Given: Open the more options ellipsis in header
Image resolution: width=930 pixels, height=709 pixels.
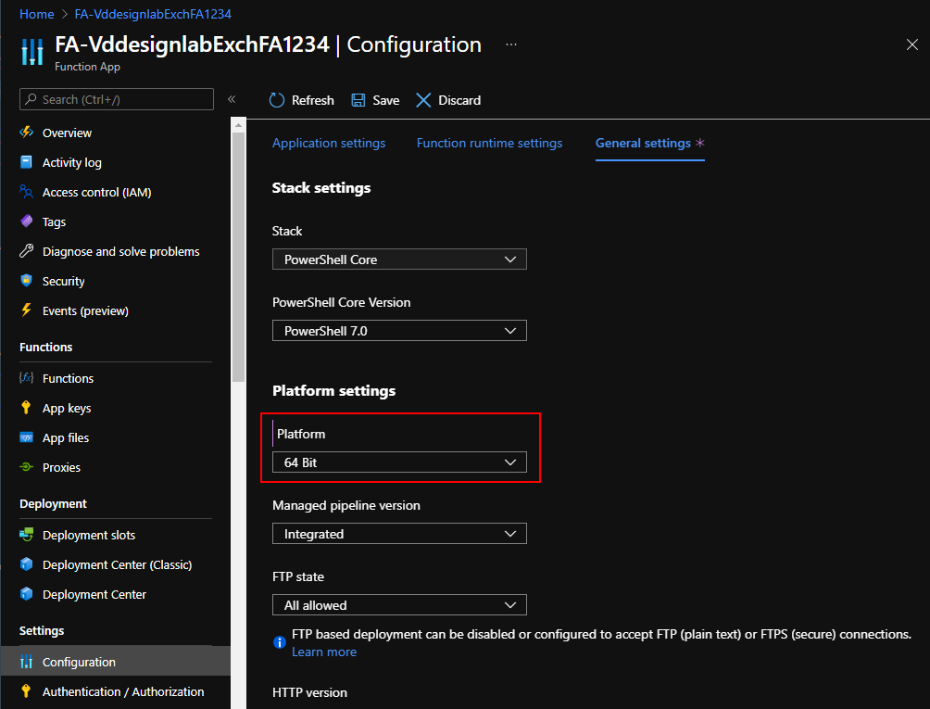Looking at the screenshot, I should 511,44.
